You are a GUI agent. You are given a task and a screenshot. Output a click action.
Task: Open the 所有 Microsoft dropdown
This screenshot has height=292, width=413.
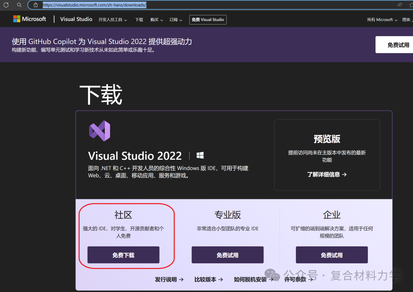click(381, 19)
